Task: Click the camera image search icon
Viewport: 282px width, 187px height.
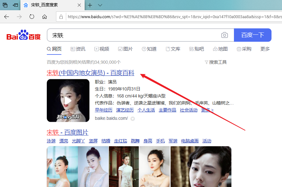Action: click(x=225, y=35)
